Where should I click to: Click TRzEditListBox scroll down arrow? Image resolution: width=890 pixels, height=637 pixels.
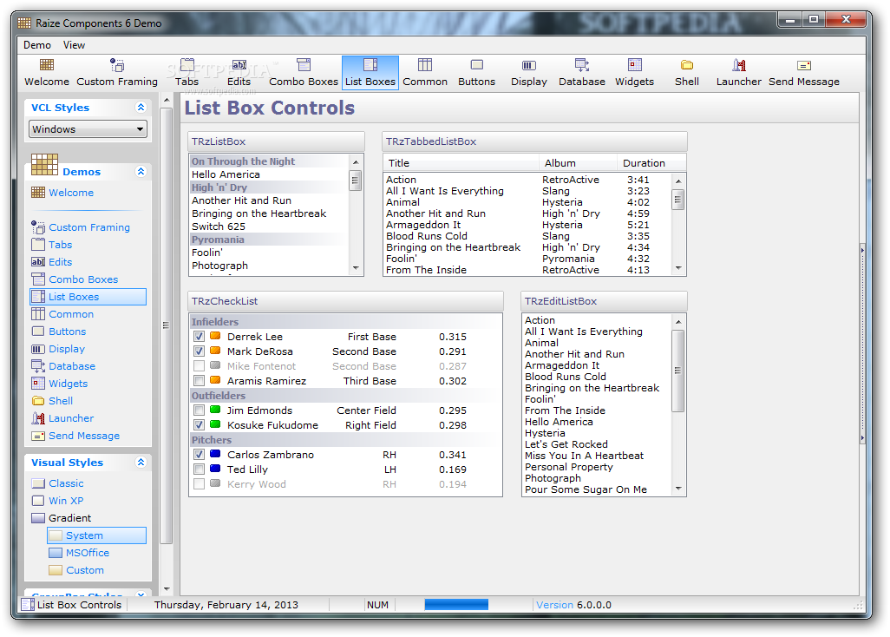678,489
